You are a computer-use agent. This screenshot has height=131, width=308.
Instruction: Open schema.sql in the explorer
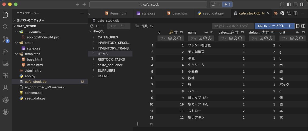50,93
